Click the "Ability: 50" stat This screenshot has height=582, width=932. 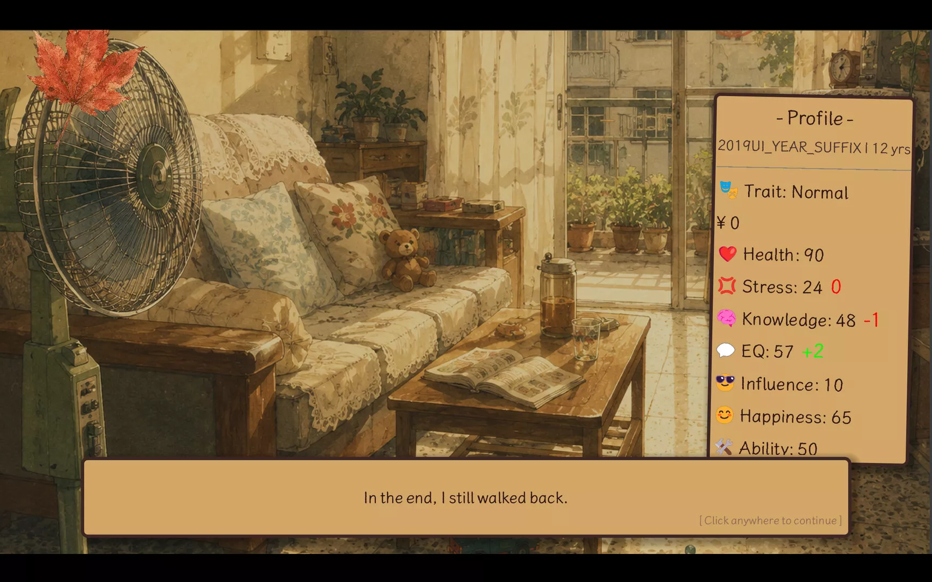coord(778,448)
